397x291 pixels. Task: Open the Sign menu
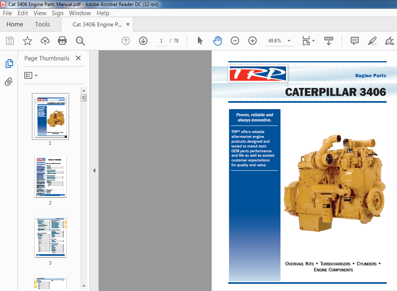tap(57, 13)
